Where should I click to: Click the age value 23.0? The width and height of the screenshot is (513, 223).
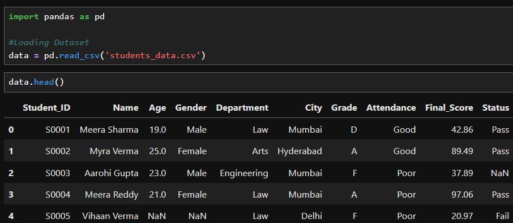[x=157, y=173]
